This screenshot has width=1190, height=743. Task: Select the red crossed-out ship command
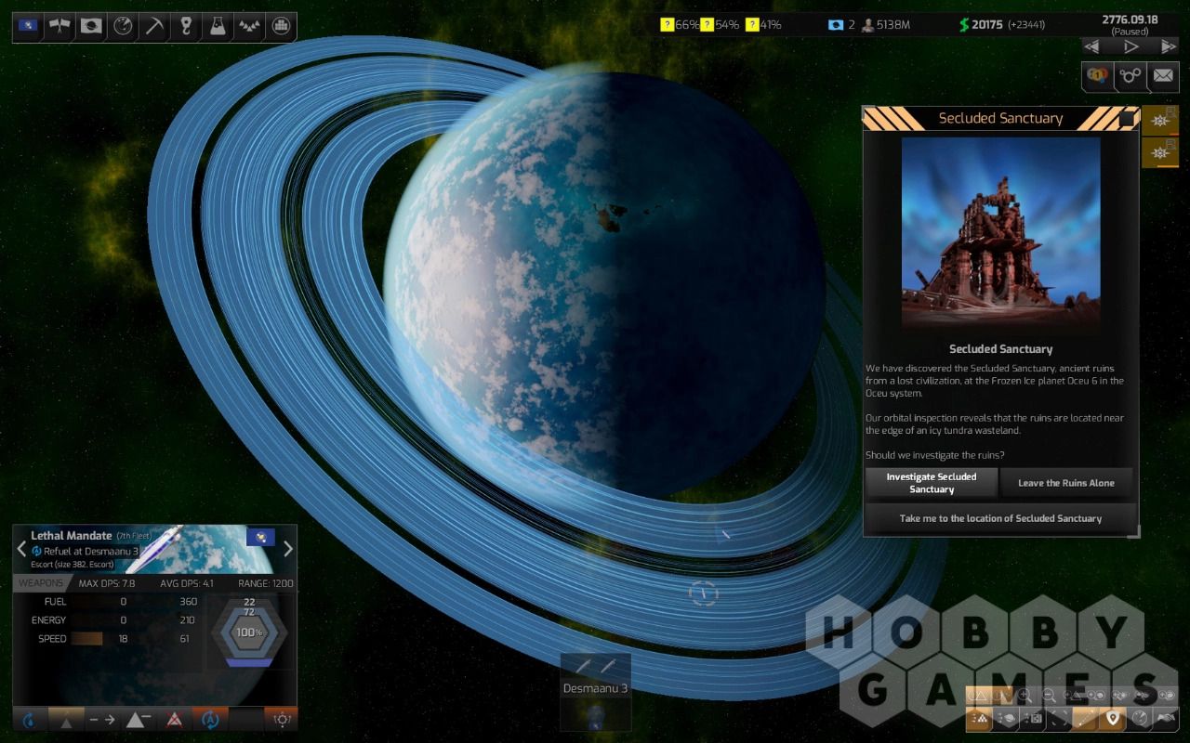point(174,719)
